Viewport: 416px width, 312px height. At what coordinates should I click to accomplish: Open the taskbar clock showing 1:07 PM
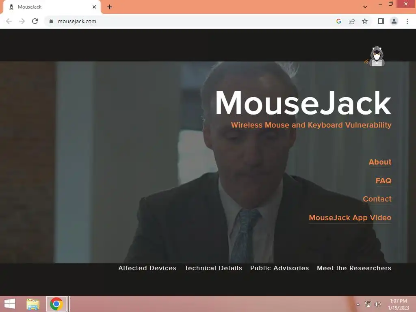(x=399, y=304)
